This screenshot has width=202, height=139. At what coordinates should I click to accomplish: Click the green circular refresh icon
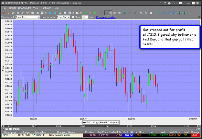pyautogui.click(x=95, y=13)
